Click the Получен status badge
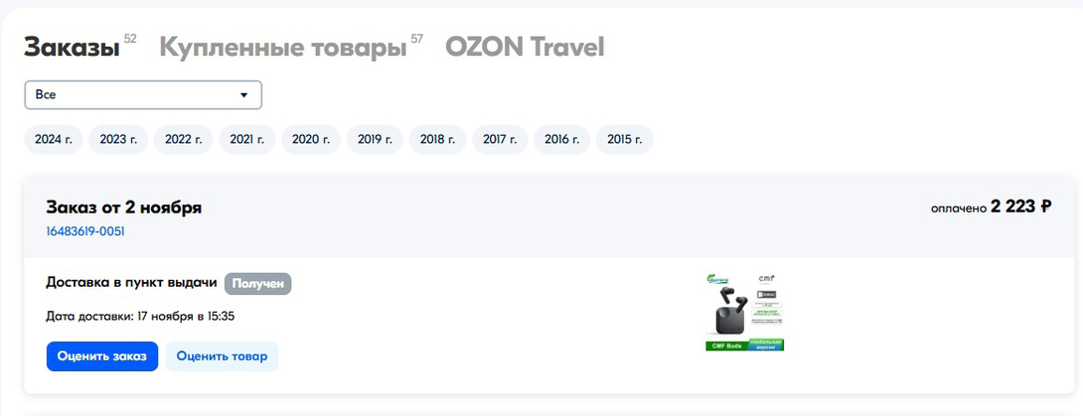The height and width of the screenshot is (416, 1083). tap(258, 283)
